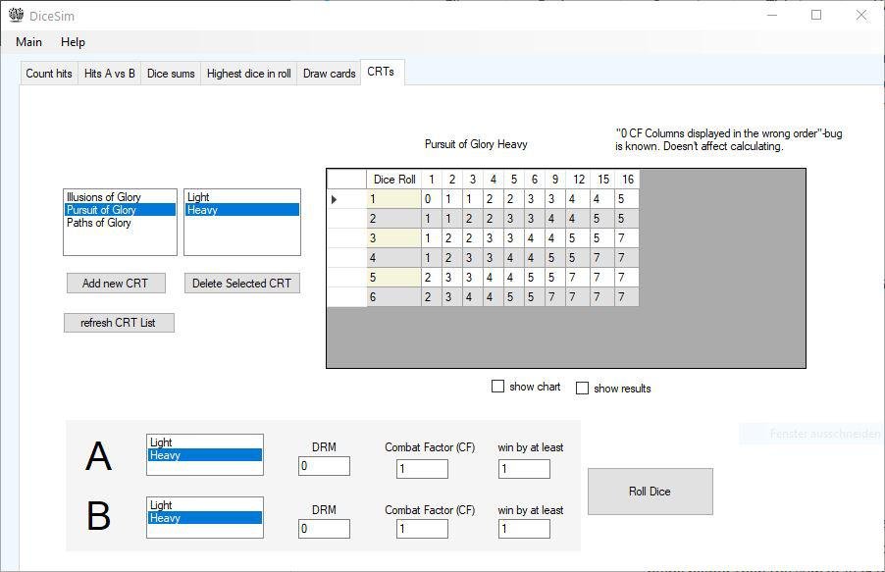
Task: Select Light for player B
Action: [204, 505]
